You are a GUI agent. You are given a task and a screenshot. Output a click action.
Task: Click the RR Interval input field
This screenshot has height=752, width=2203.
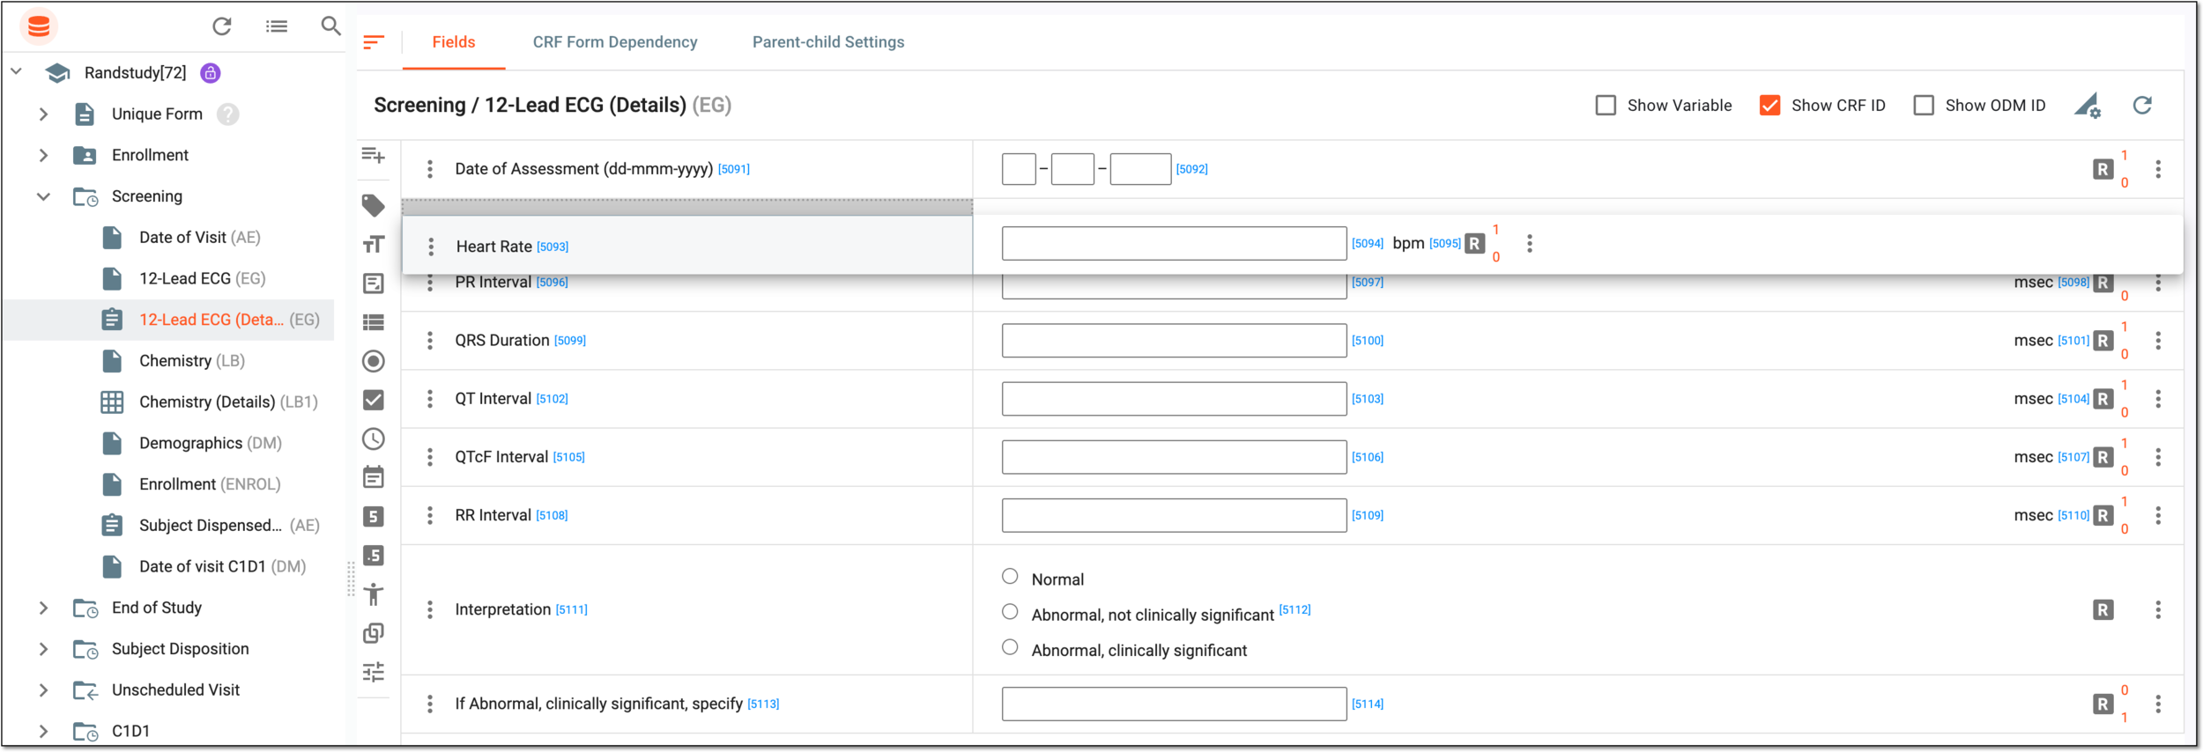(1174, 515)
